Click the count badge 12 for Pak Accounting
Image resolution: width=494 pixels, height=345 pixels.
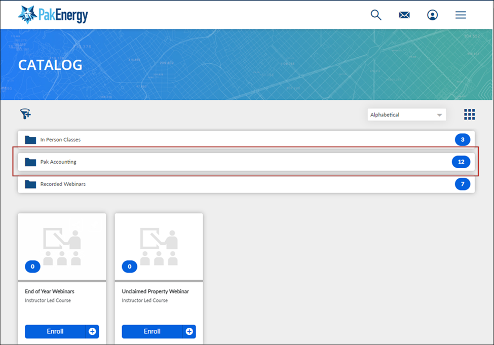461,162
